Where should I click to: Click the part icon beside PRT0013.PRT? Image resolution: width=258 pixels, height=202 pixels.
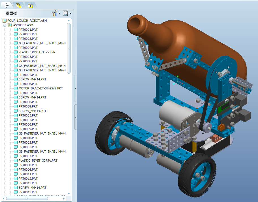[x=16, y=192]
